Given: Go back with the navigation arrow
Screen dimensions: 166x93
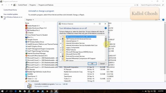Looking at the screenshot, I should click(x=2, y=5).
